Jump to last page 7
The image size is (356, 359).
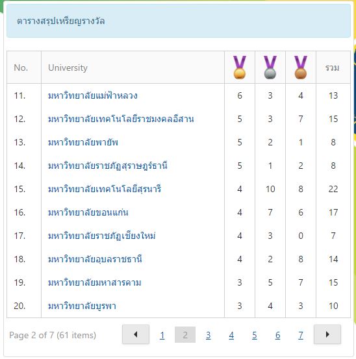click(x=301, y=335)
